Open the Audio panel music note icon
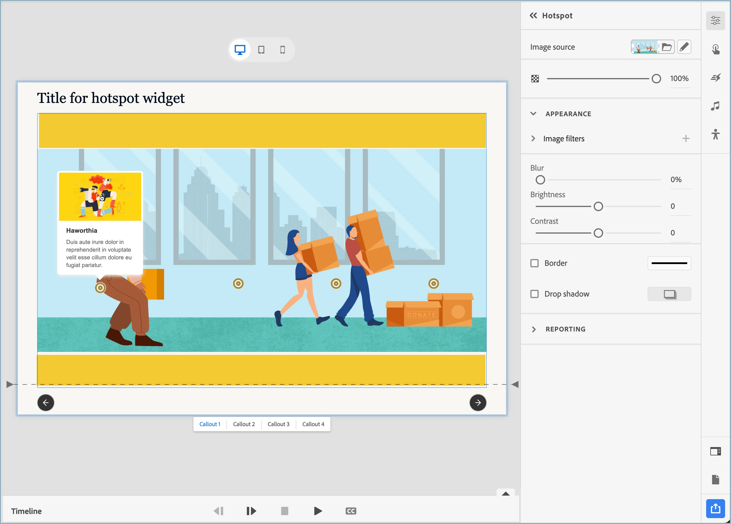 pyautogui.click(x=716, y=106)
